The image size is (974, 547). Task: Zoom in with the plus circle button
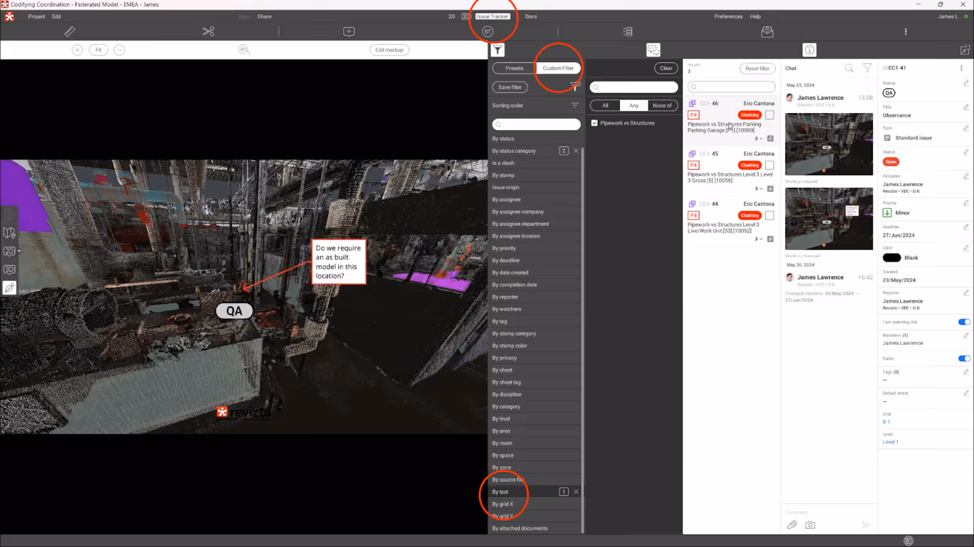(77, 50)
